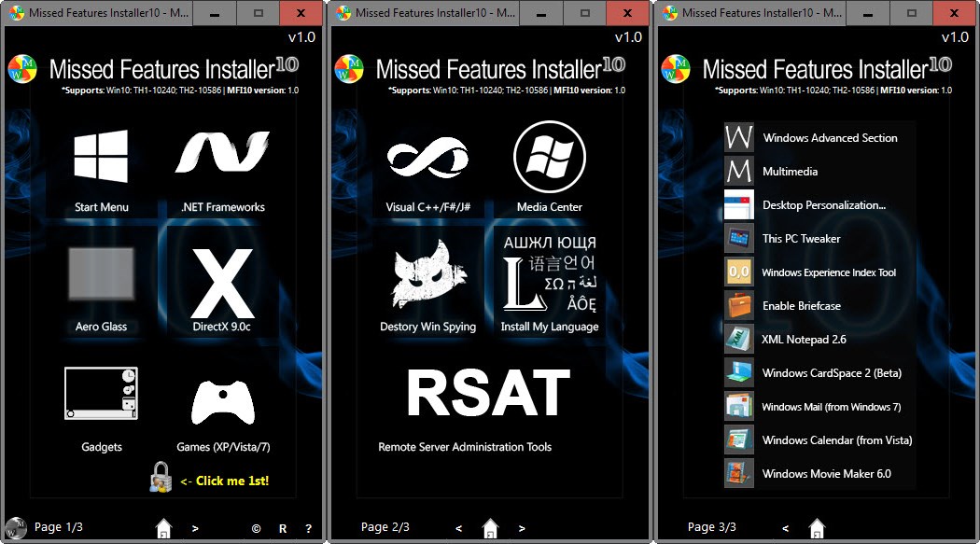Open the Games (XP/Vista/7) controller icon
The image size is (980, 544).
point(222,401)
